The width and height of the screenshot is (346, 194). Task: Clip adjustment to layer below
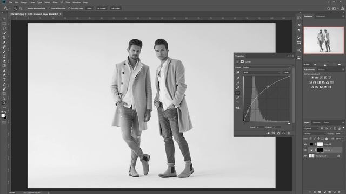(268, 133)
